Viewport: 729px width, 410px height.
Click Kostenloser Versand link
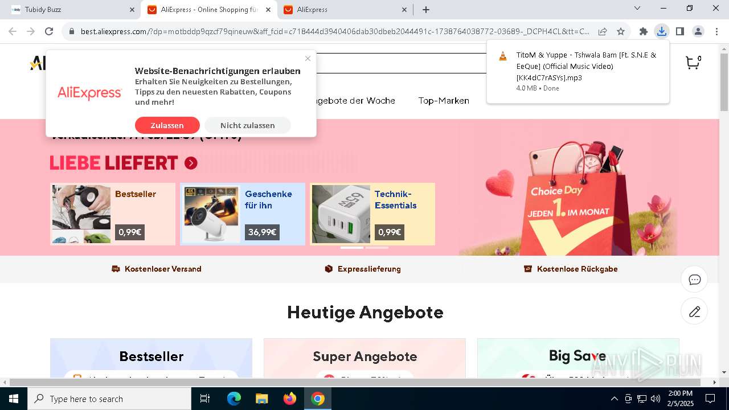click(x=157, y=269)
